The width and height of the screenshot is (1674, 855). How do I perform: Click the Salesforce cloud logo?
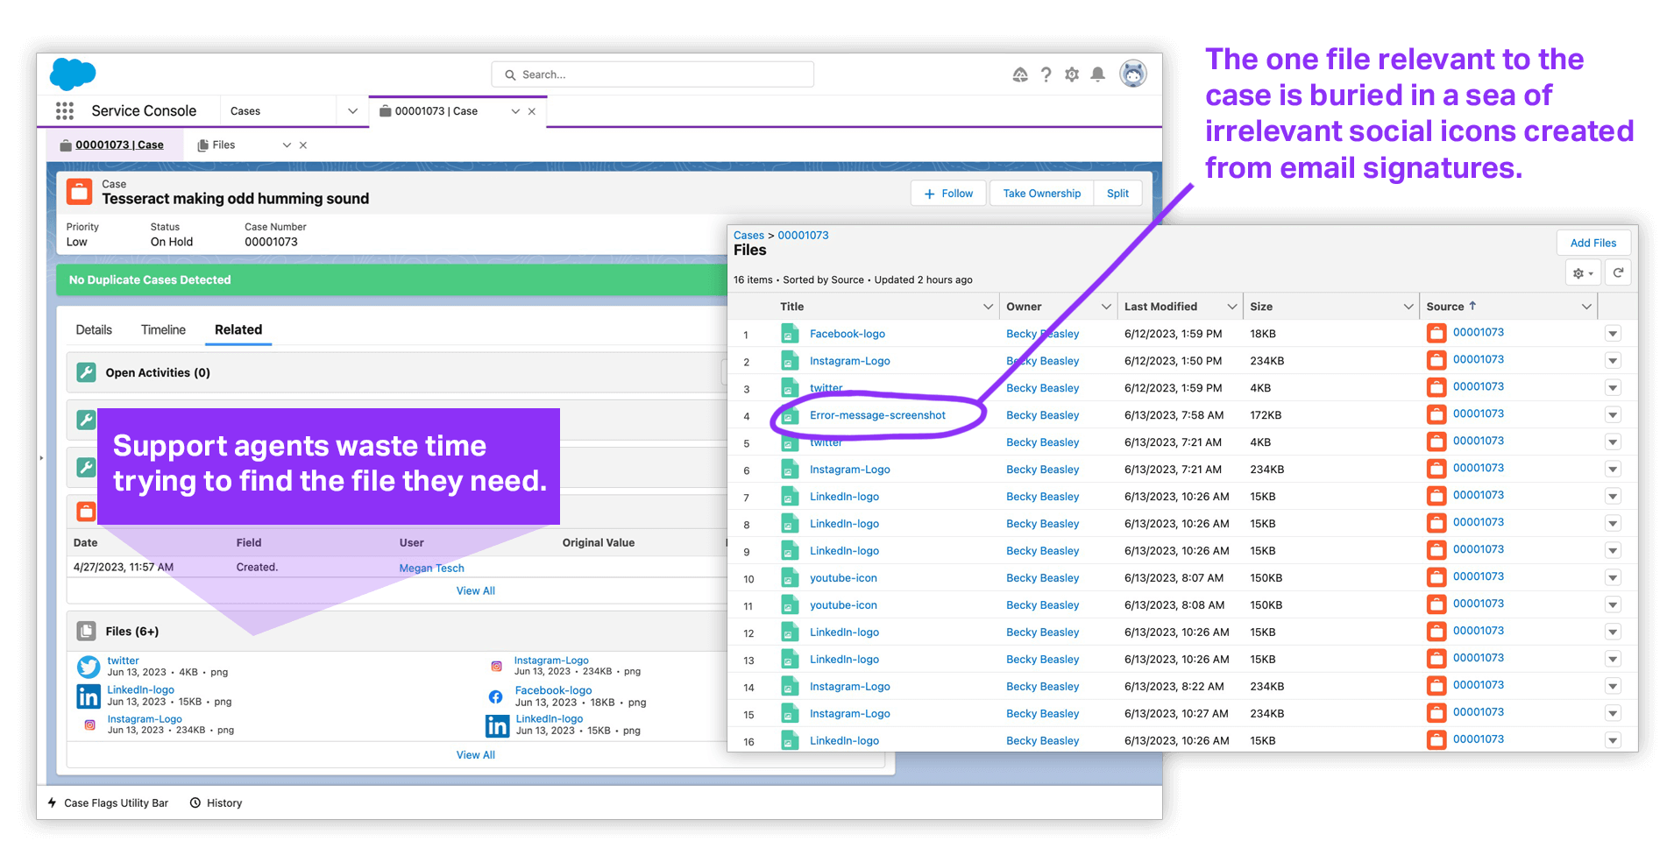click(x=73, y=74)
